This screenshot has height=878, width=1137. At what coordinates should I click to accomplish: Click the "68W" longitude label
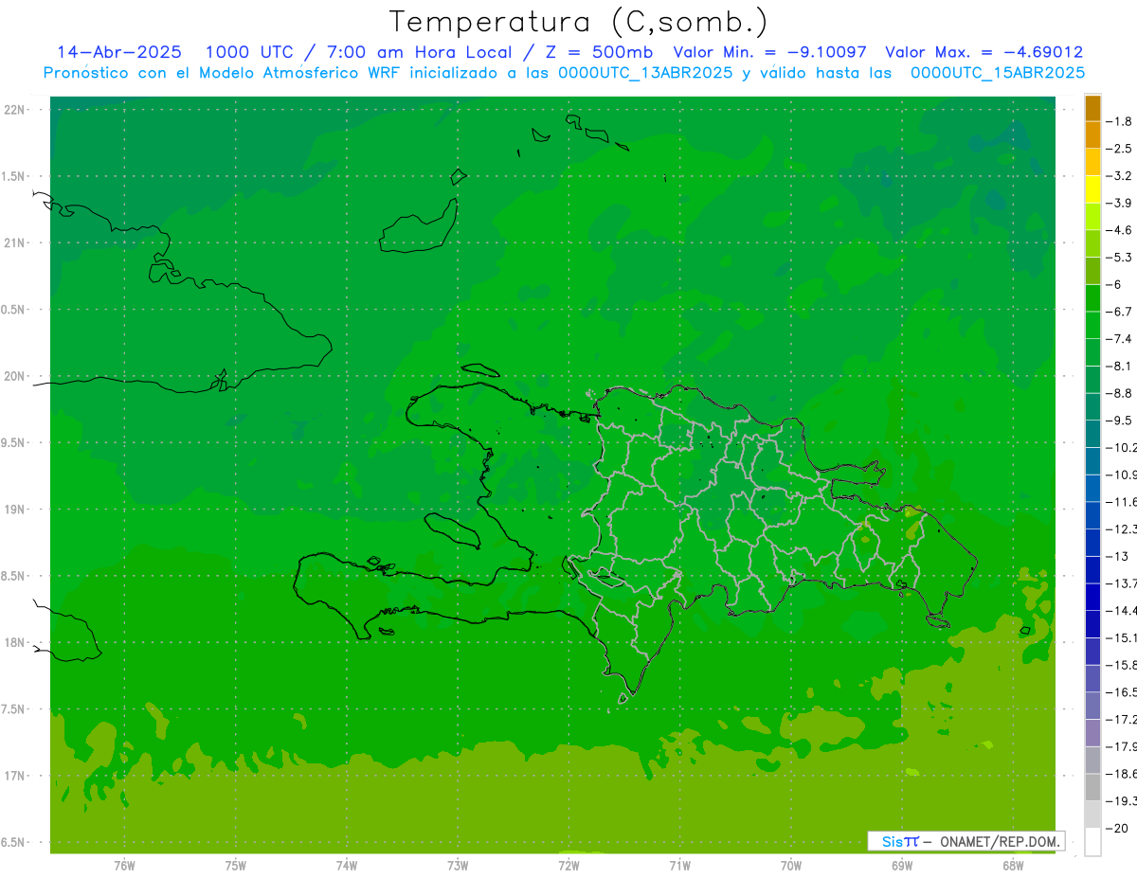pos(1013,865)
